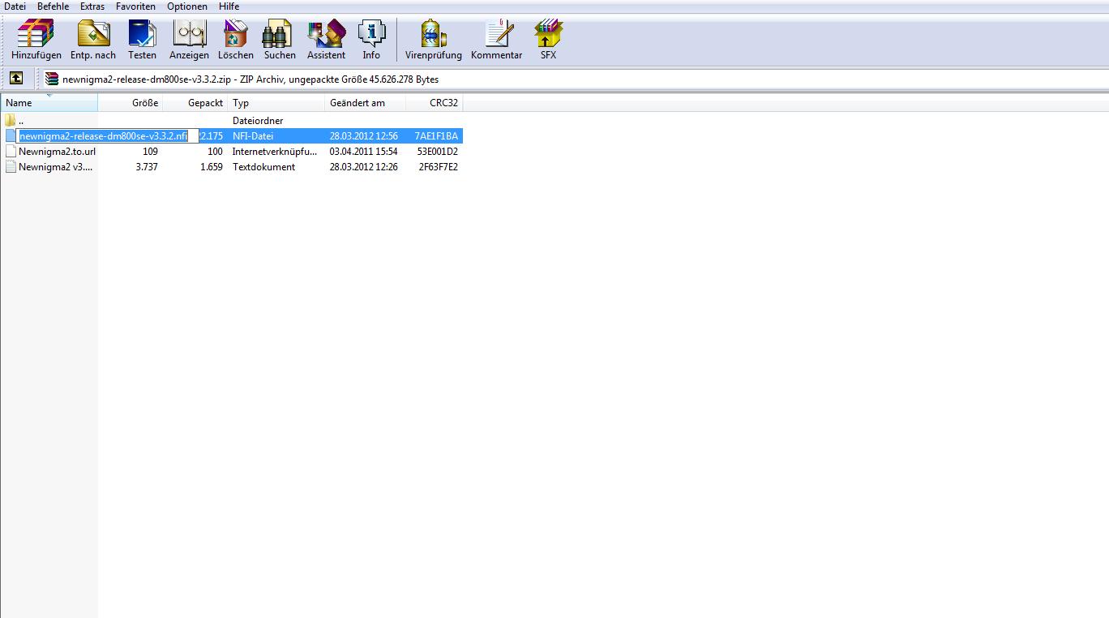Open Suchen binoculars search
Image resolution: width=1109 pixels, height=618 pixels.
280,40
